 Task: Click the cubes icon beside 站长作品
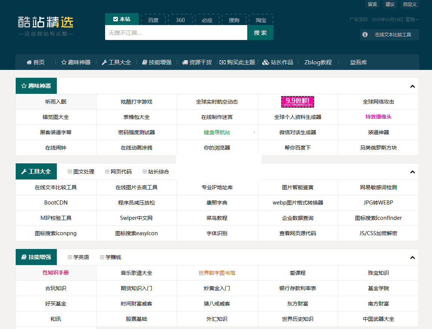266,62
